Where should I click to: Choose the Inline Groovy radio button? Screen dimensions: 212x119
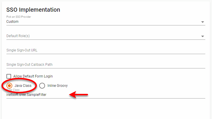42,86
